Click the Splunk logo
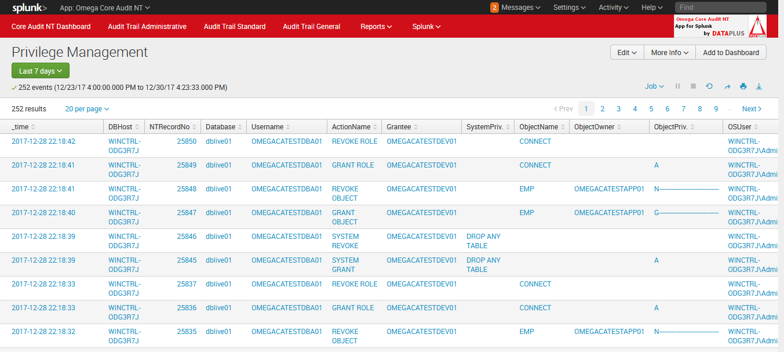The image size is (784, 352). [27, 8]
